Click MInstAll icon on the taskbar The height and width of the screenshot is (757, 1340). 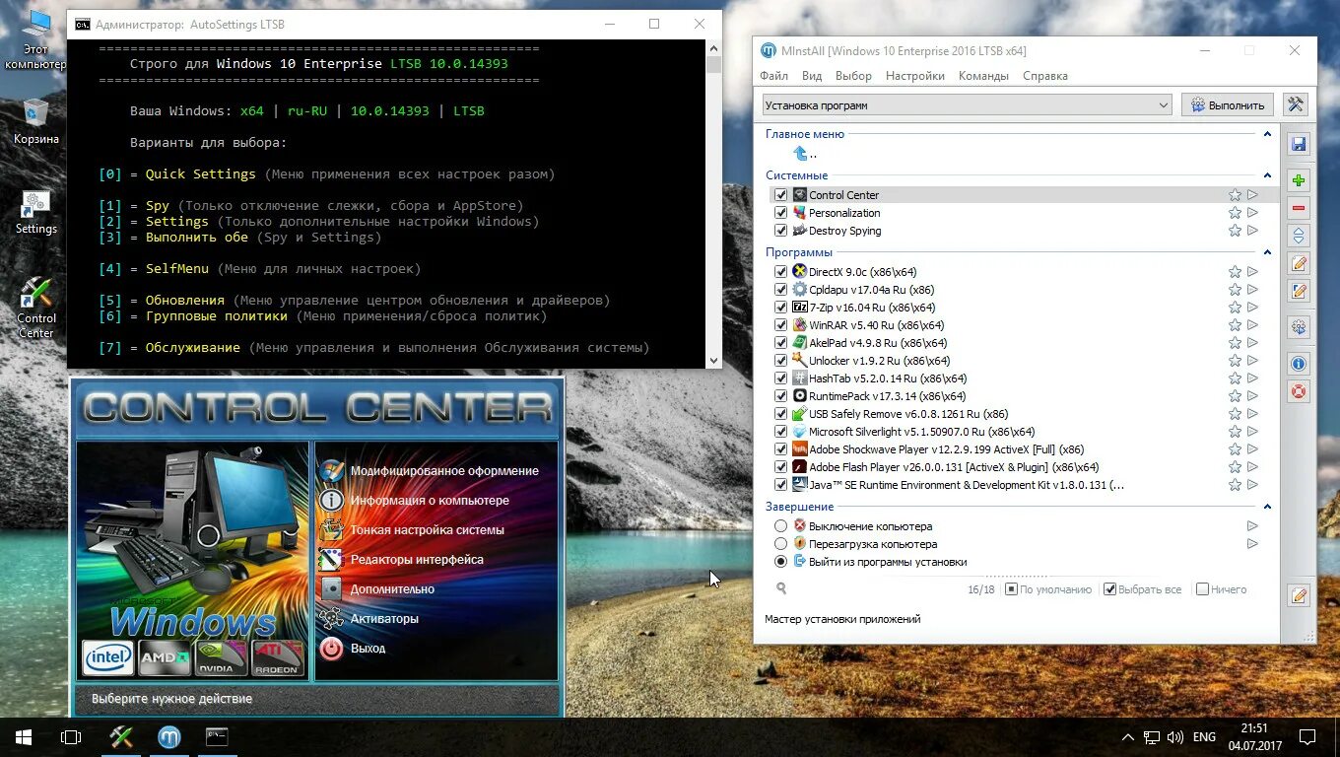169,737
